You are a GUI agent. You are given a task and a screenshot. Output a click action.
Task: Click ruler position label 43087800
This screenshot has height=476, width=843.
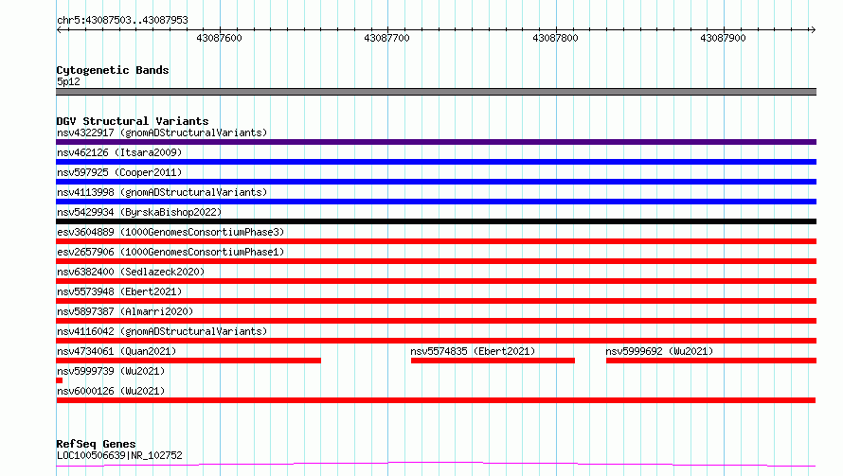tap(555, 38)
